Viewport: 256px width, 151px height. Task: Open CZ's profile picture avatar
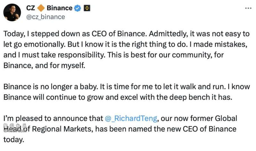click(12, 13)
